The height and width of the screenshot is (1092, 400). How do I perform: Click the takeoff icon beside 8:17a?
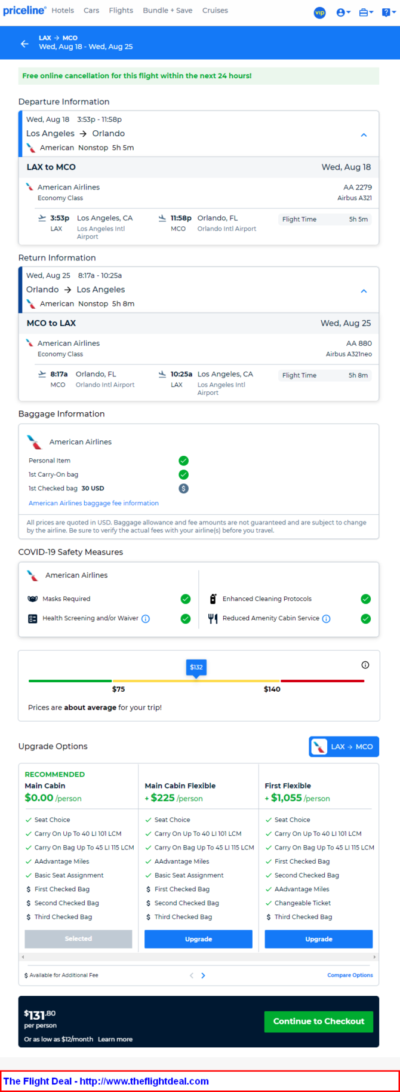(x=42, y=374)
